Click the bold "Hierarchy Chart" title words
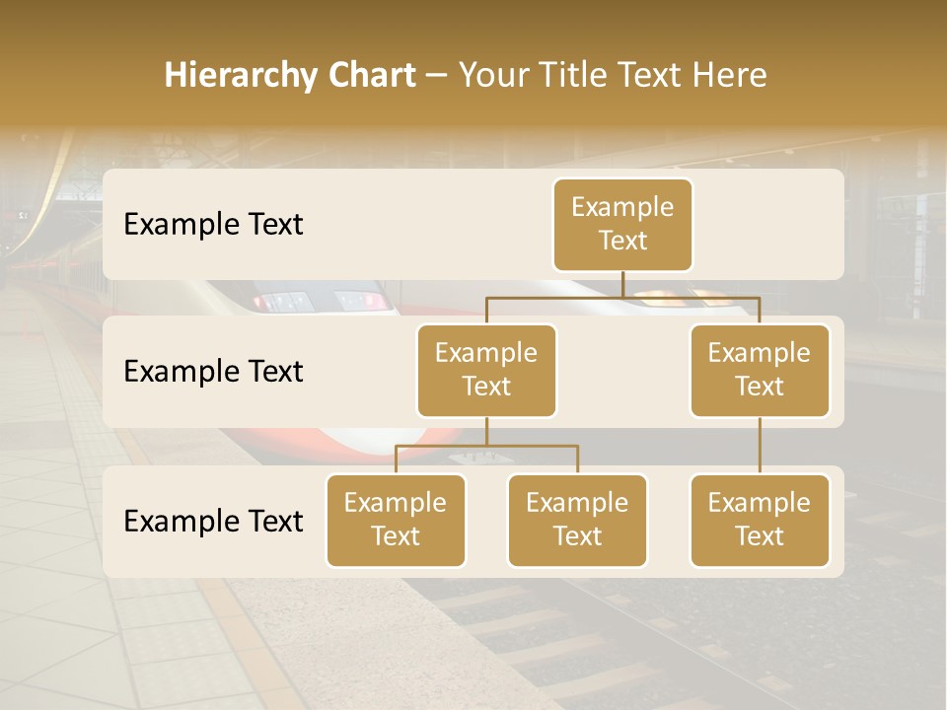Screen dimensions: 947x710 (289, 75)
